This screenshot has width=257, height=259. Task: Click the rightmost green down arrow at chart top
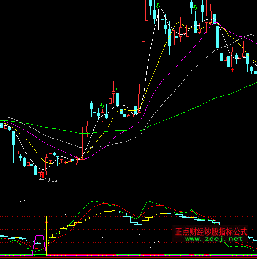[x=194, y=6]
